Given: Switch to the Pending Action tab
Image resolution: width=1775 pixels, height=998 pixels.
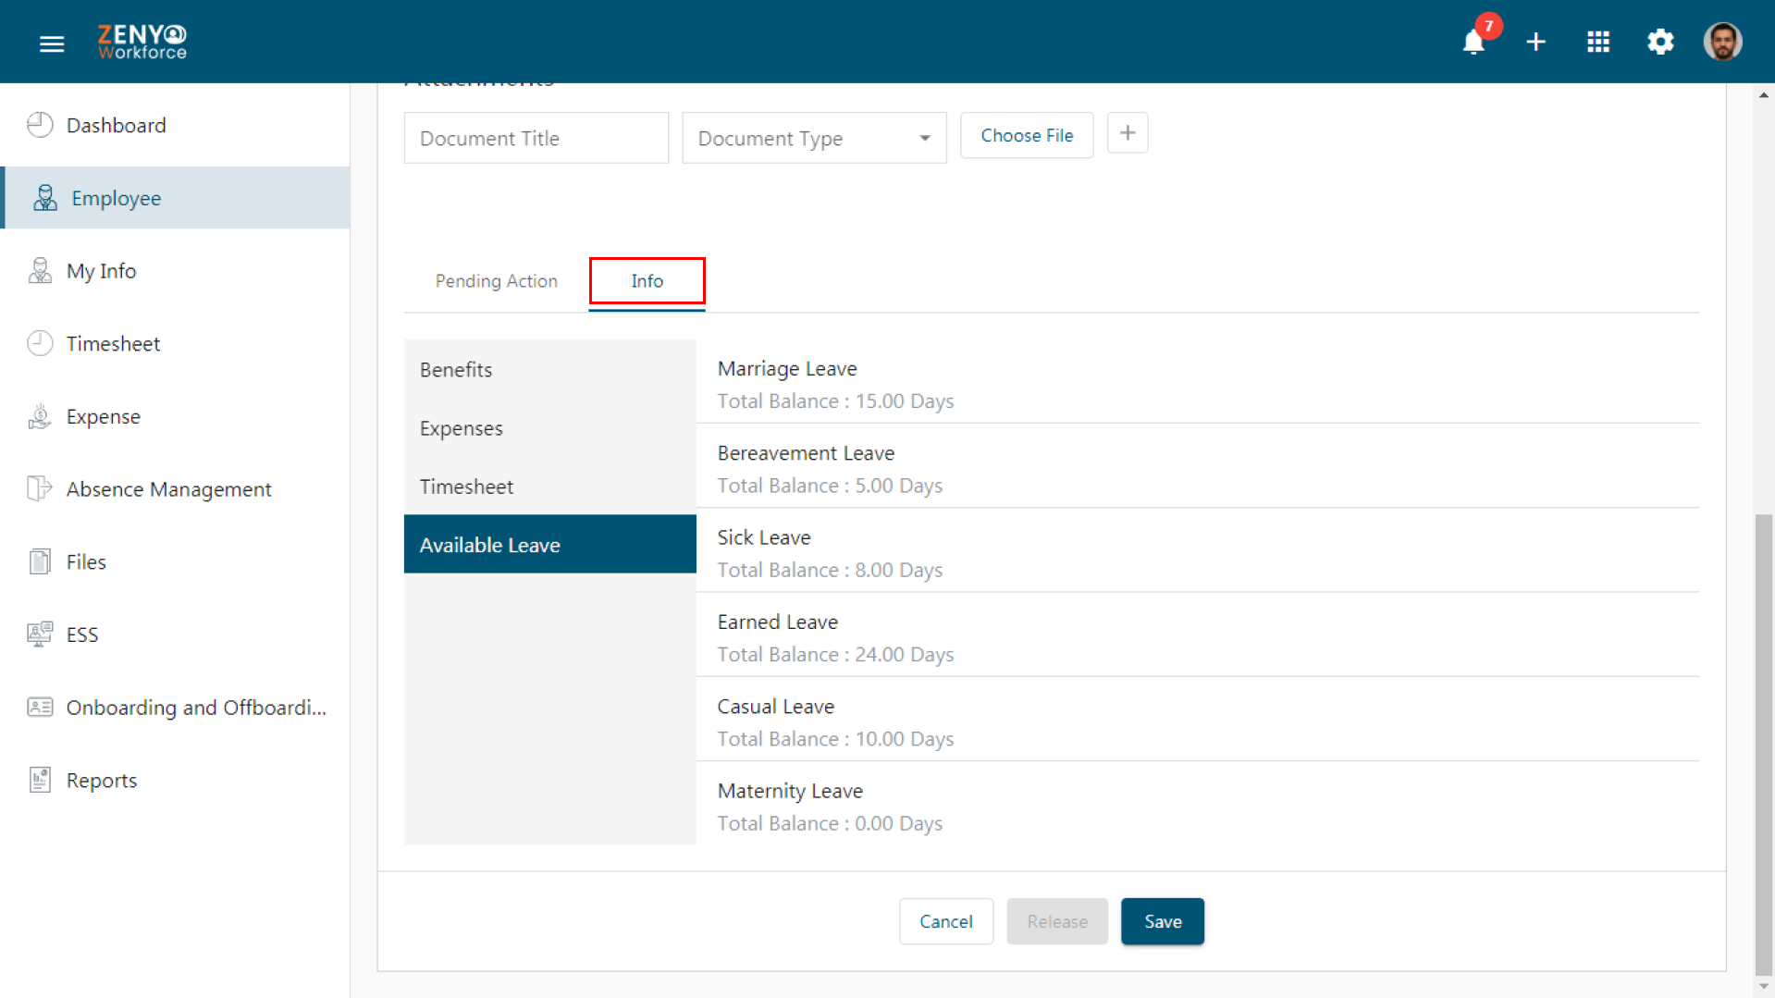Looking at the screenshot, I should (x=497, y=281).
